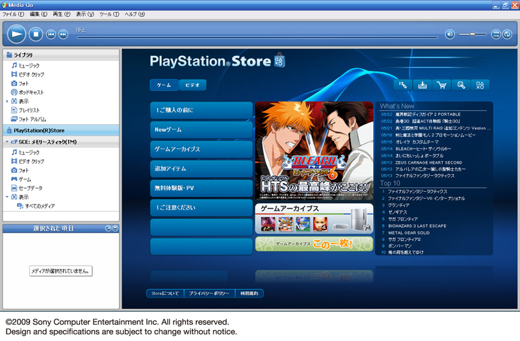Open the ！ご注意ください button
Screen dimensions: 520x341
coord(201,207)
